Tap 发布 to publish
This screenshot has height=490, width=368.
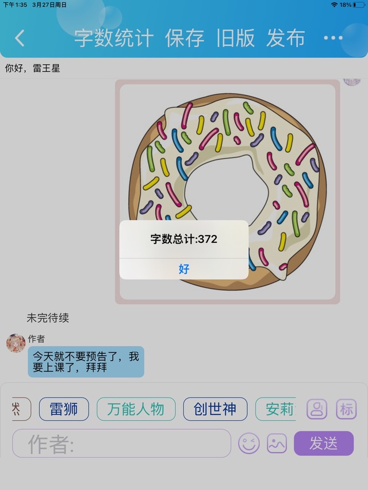[285, 38]
